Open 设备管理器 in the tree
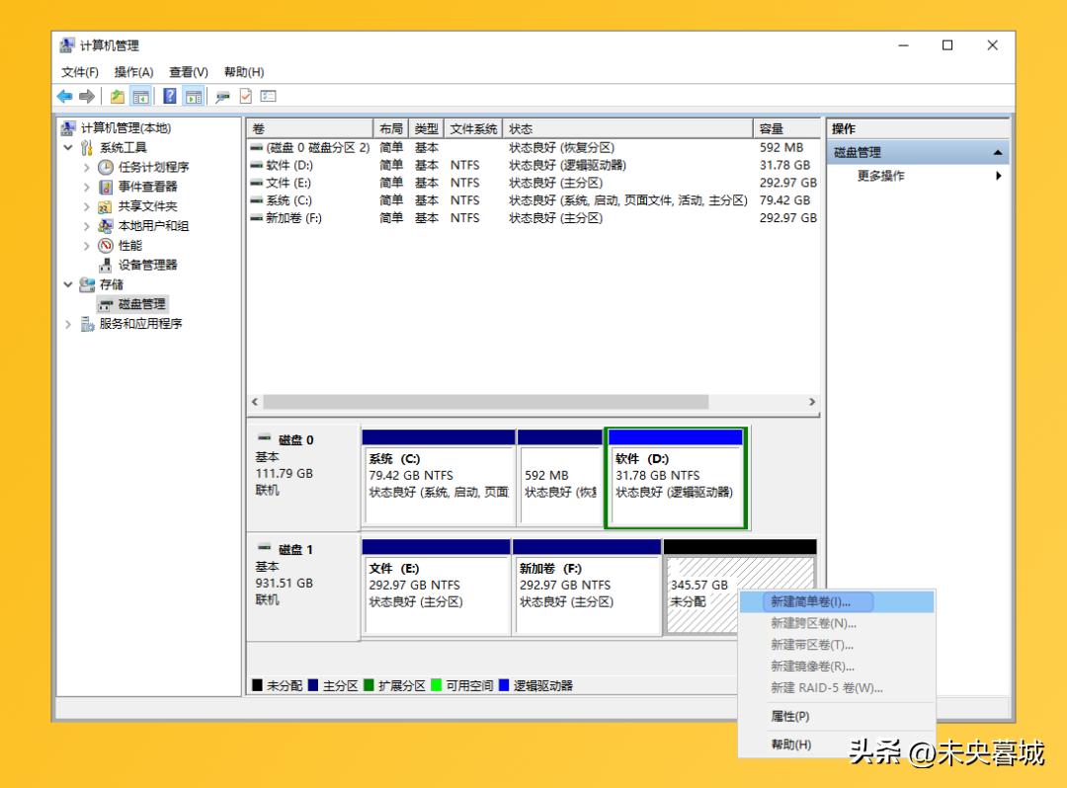Image resolution: width=1067 pixels, height=788 pixels. point(147,265)
